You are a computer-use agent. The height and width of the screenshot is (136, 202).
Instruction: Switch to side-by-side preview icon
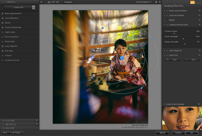pos(57,2)
